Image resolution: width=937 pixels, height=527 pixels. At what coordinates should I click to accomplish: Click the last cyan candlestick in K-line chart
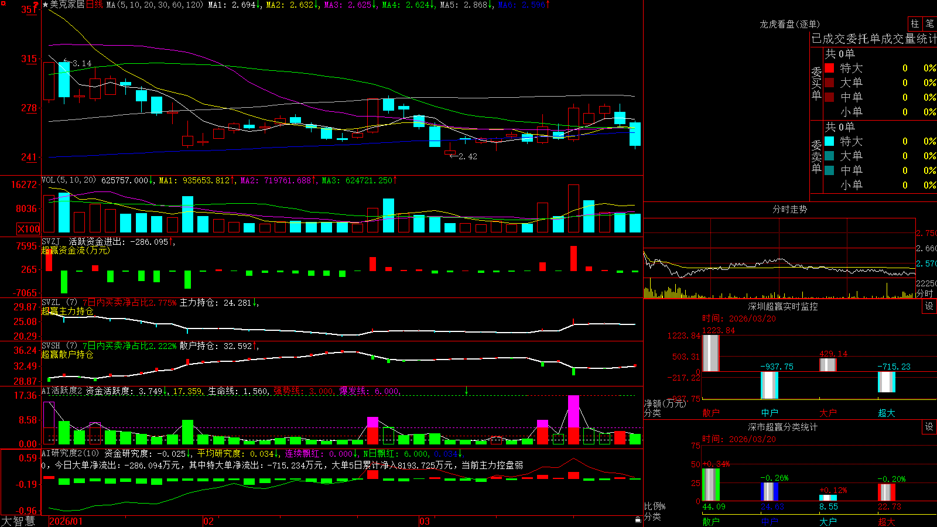click(x=635, y=134)
